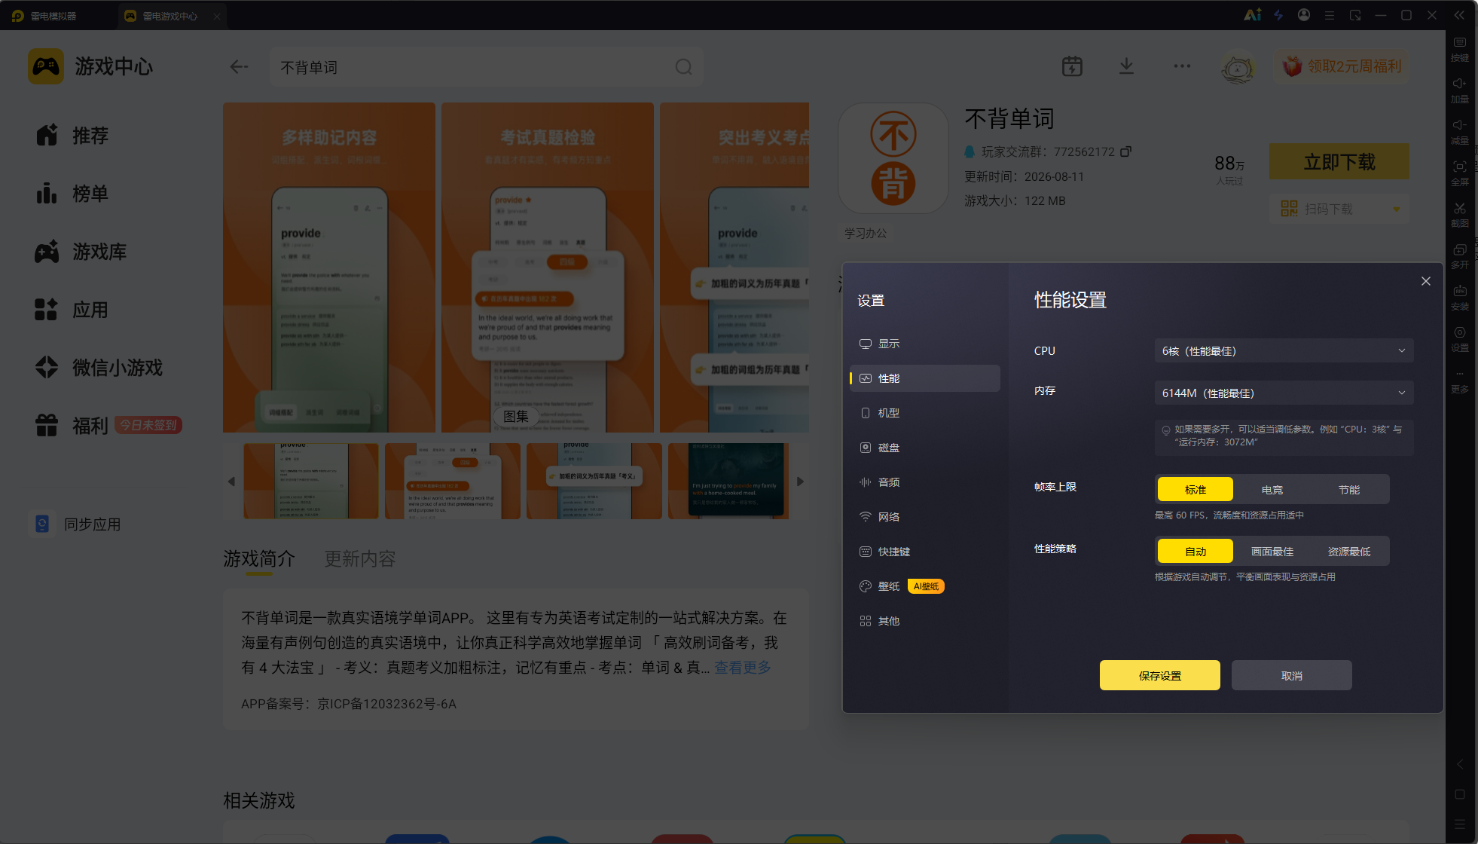Show 更多 tools in right toolbar
Viewport: 1478px width, 844px height.
tap(1460, 381)
